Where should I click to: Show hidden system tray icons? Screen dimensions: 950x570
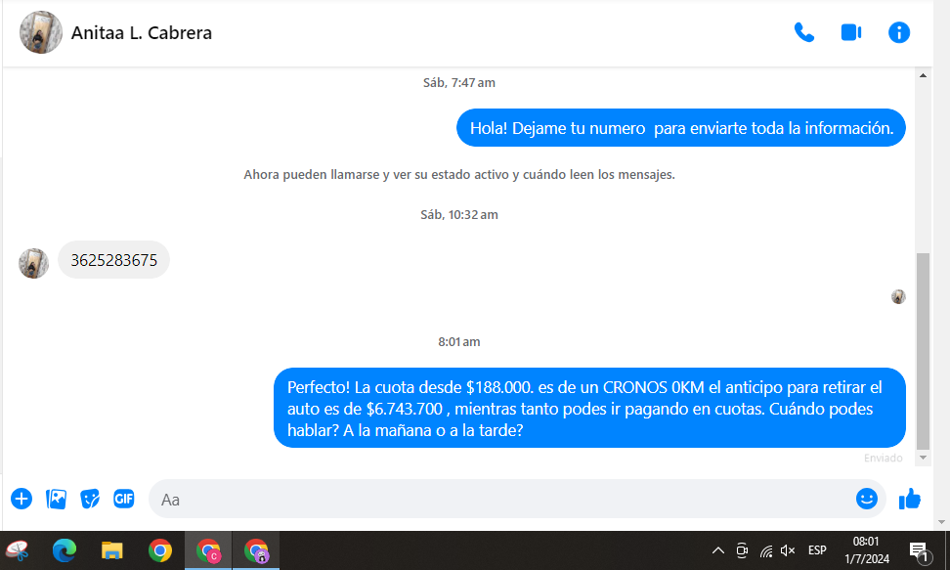coord(717,550)
